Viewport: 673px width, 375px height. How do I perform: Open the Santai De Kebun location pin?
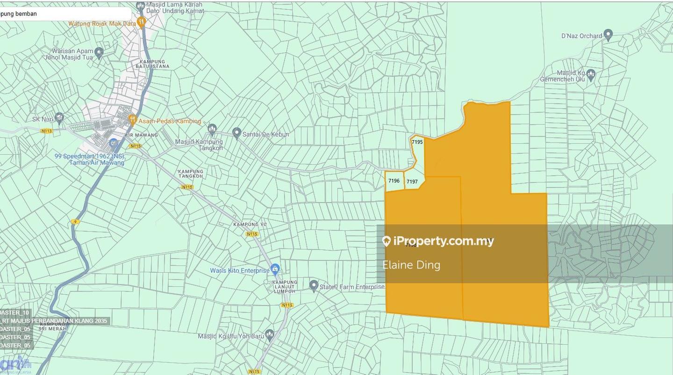[x=236, y=133]
